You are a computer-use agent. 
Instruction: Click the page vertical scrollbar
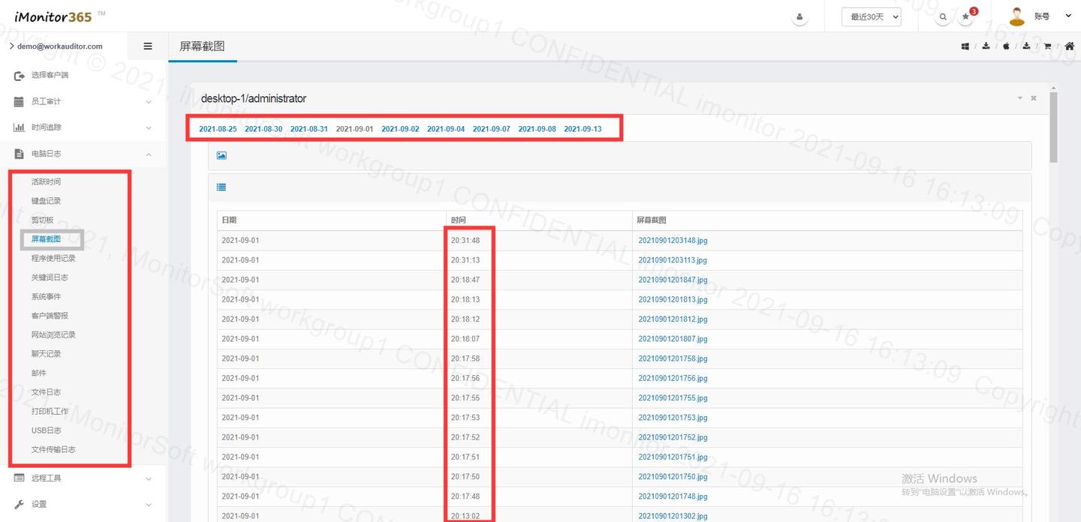[1054, 126]
